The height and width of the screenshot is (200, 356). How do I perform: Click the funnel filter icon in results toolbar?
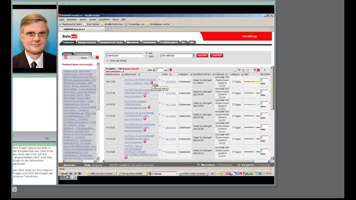[254, 70]
